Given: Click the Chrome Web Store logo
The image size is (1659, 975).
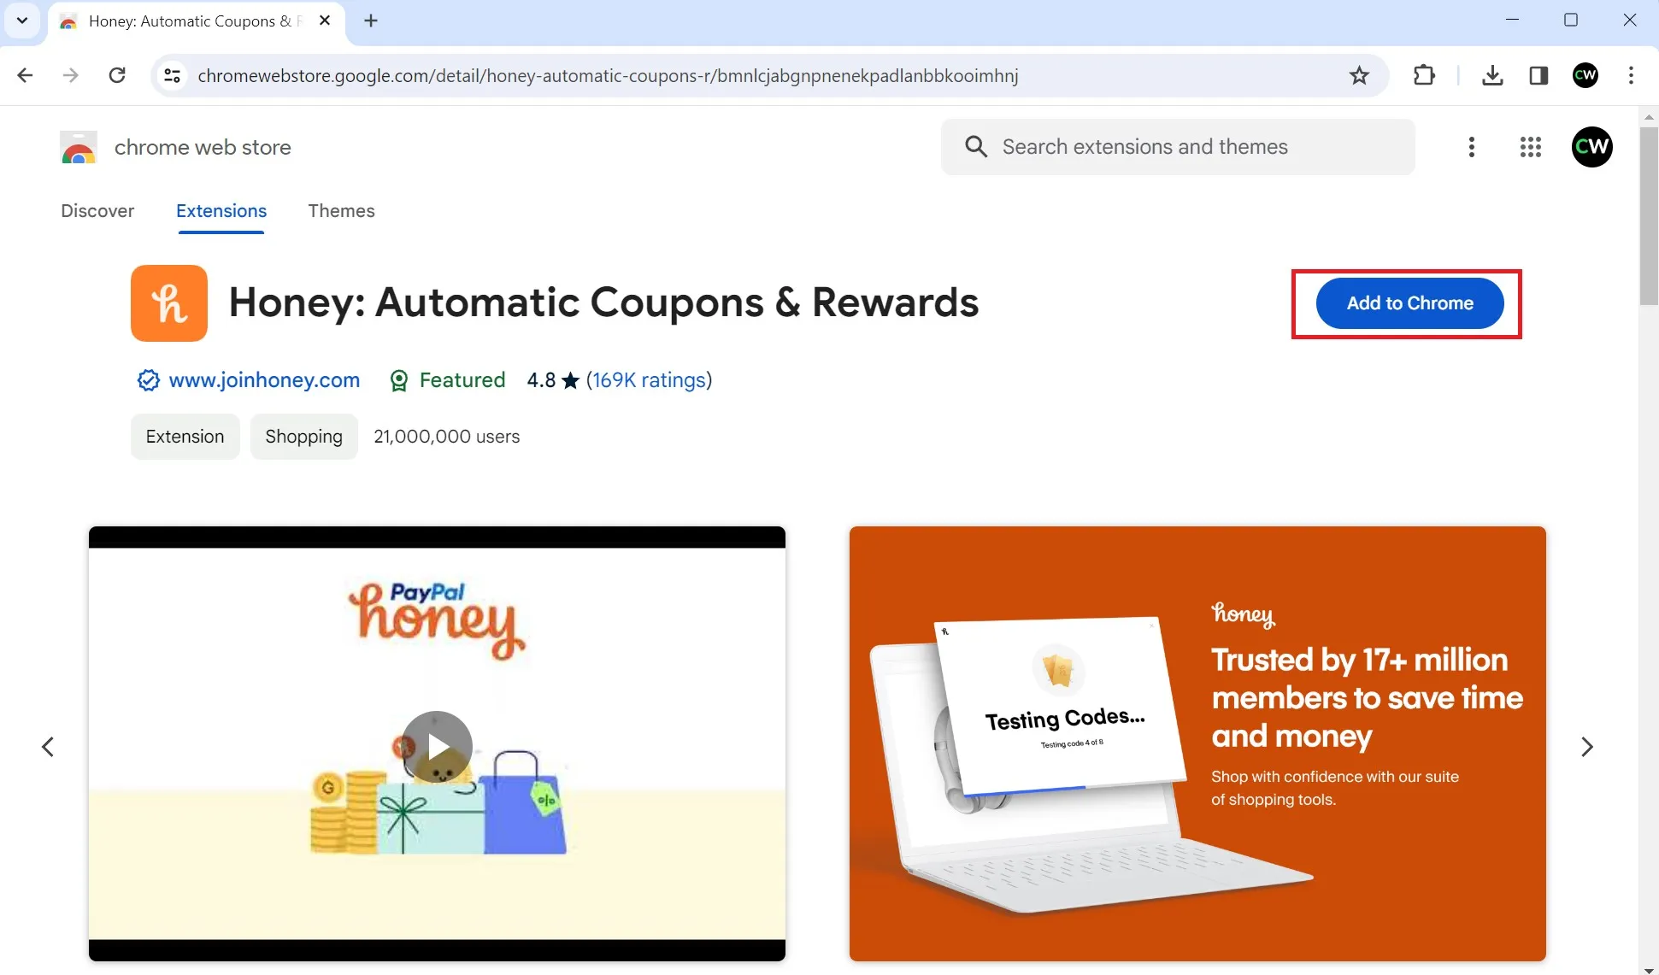Looking at the screenshot, I should coord(79,147).
